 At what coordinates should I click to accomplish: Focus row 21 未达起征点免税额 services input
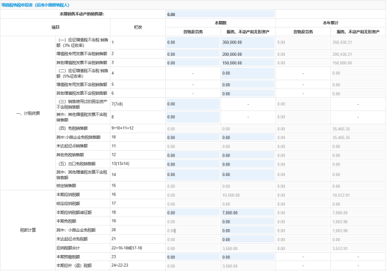pos(248,239)
